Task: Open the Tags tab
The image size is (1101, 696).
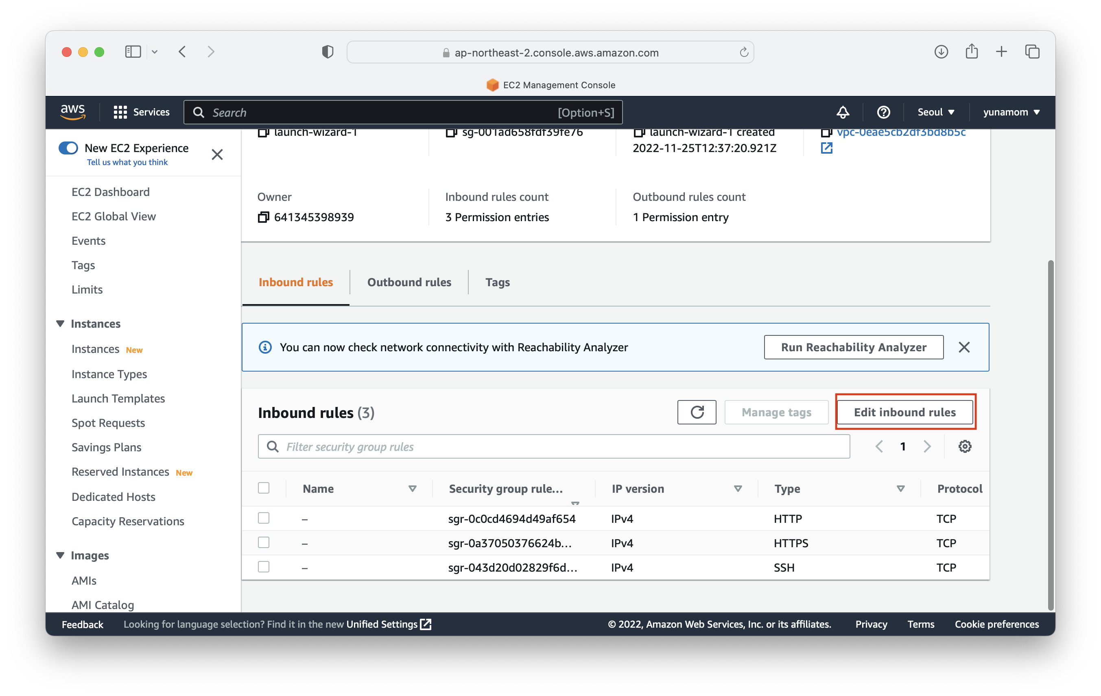Action: [x=497, y=282]
